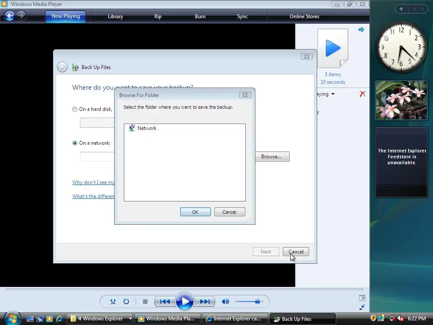Click the Browse... button

coord(272,157)
